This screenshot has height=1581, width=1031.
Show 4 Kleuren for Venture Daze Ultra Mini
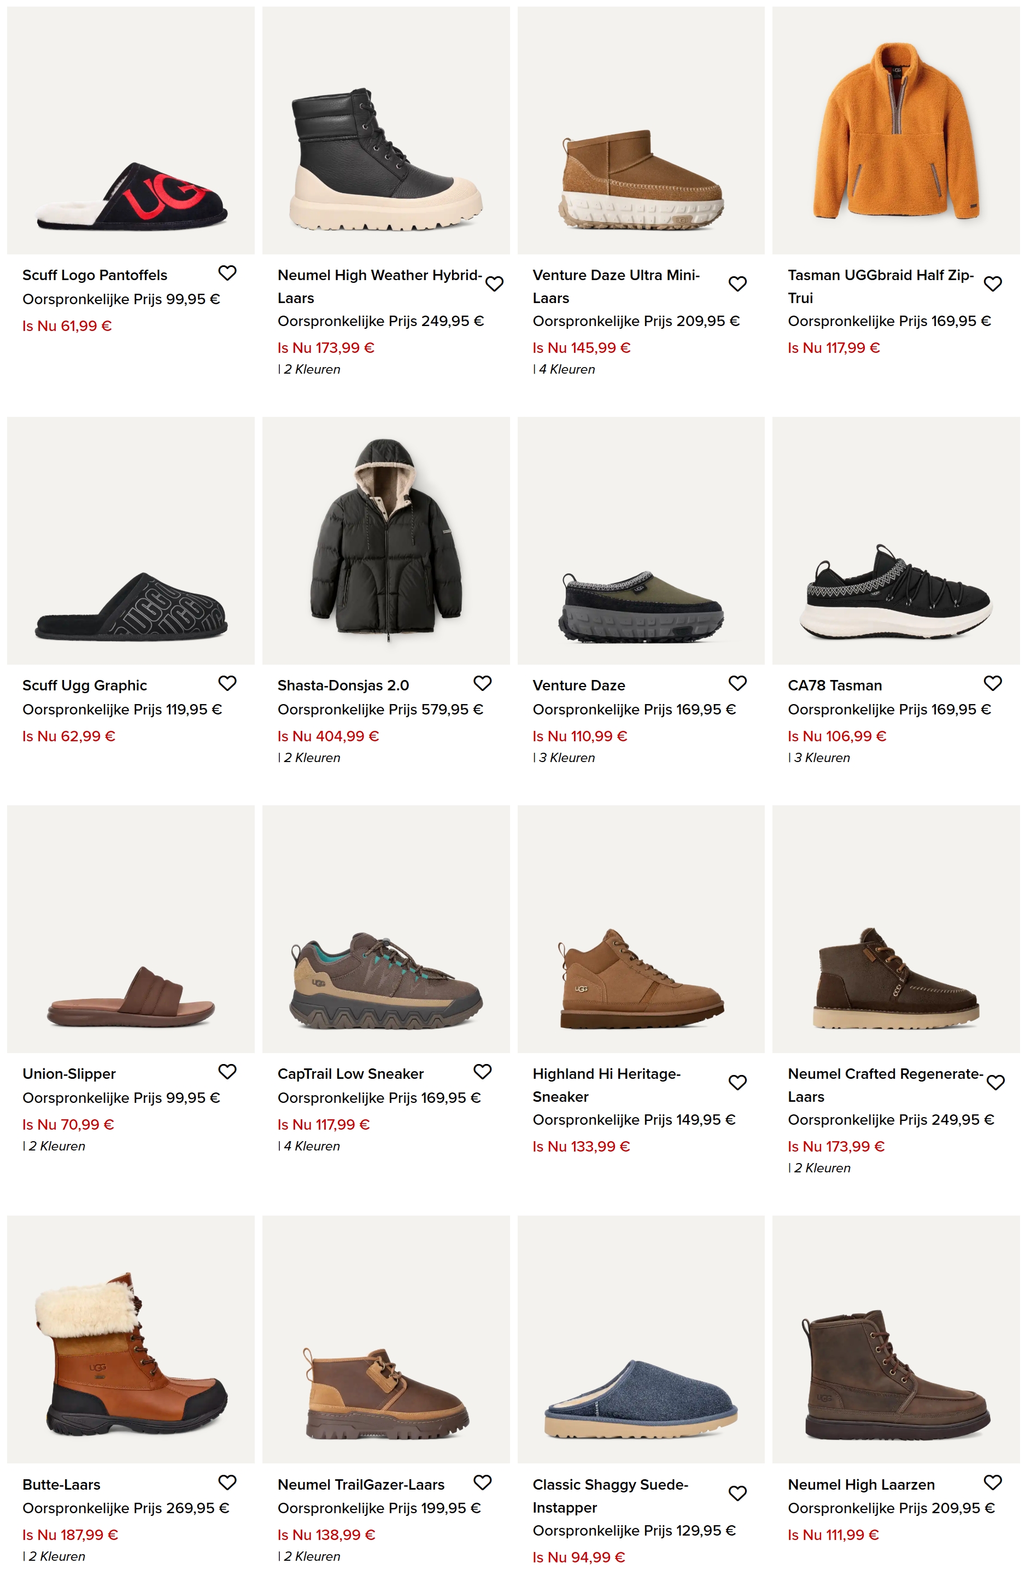[566, 369]
